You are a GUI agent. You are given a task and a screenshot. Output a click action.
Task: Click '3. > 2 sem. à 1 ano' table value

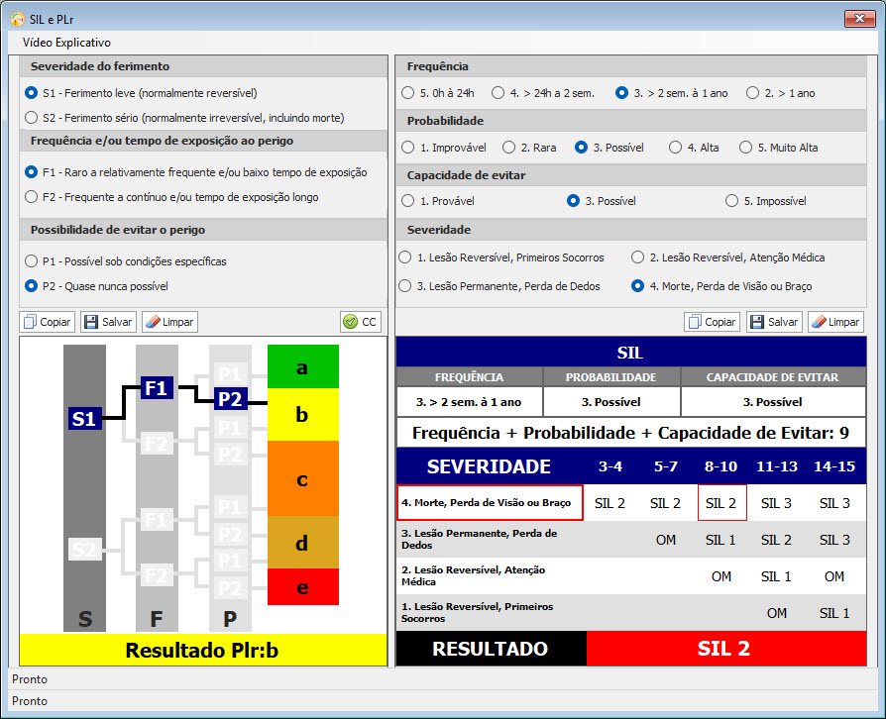[469, 402]
